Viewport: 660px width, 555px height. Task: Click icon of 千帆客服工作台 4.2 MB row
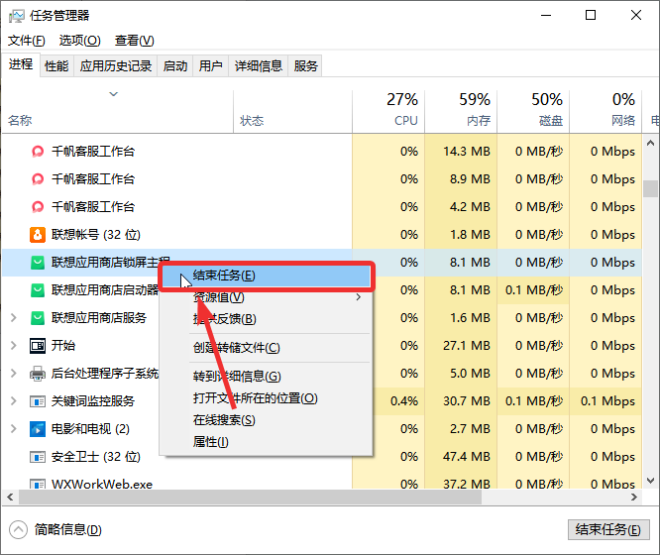click(38, 207)
